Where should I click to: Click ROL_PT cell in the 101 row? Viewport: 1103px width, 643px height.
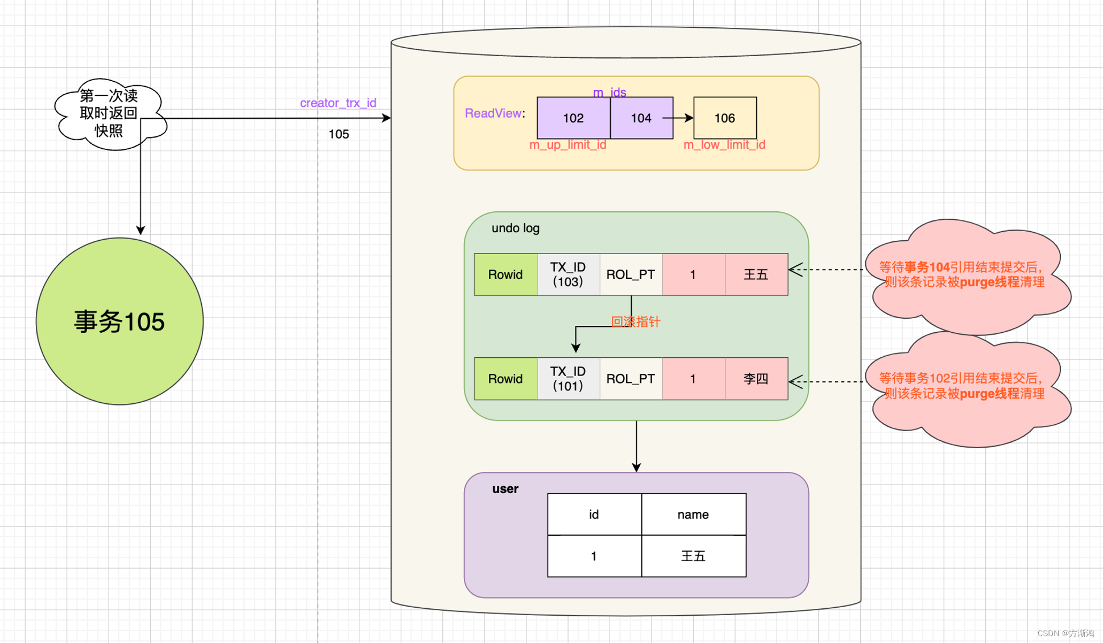(x=631, y=379)
